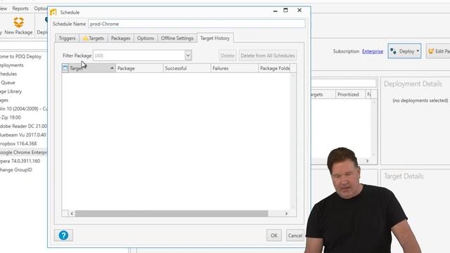Click the Failures column header
450x253 pixels.
tap(234, 68)
